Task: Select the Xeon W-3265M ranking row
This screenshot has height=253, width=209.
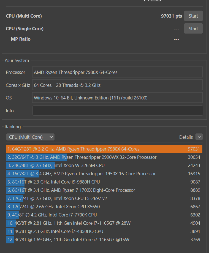Action: 104,165
